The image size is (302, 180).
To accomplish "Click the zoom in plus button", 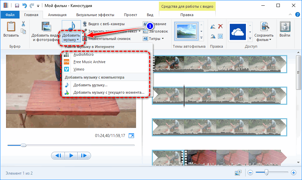I will tap(294, 173).
